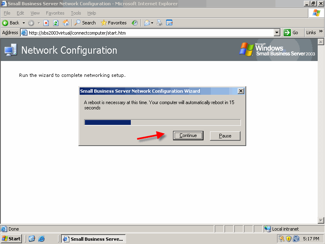
Task: Click the 5:17 PM clock
Action: [311, 239]
